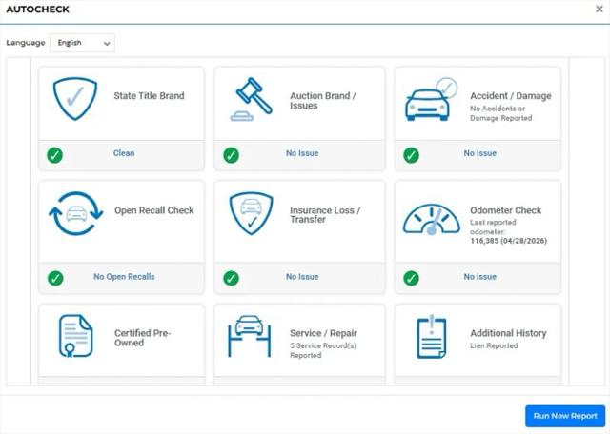Click green checkmark in Auction Brand card
The width and height of the screenshot is (610, 434).
(231, 155)
